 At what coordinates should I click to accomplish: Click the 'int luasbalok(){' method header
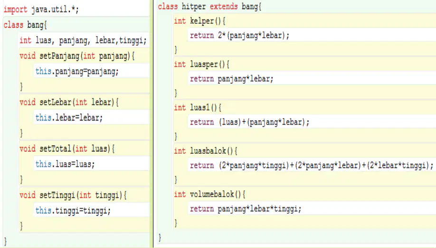(206, 151)
